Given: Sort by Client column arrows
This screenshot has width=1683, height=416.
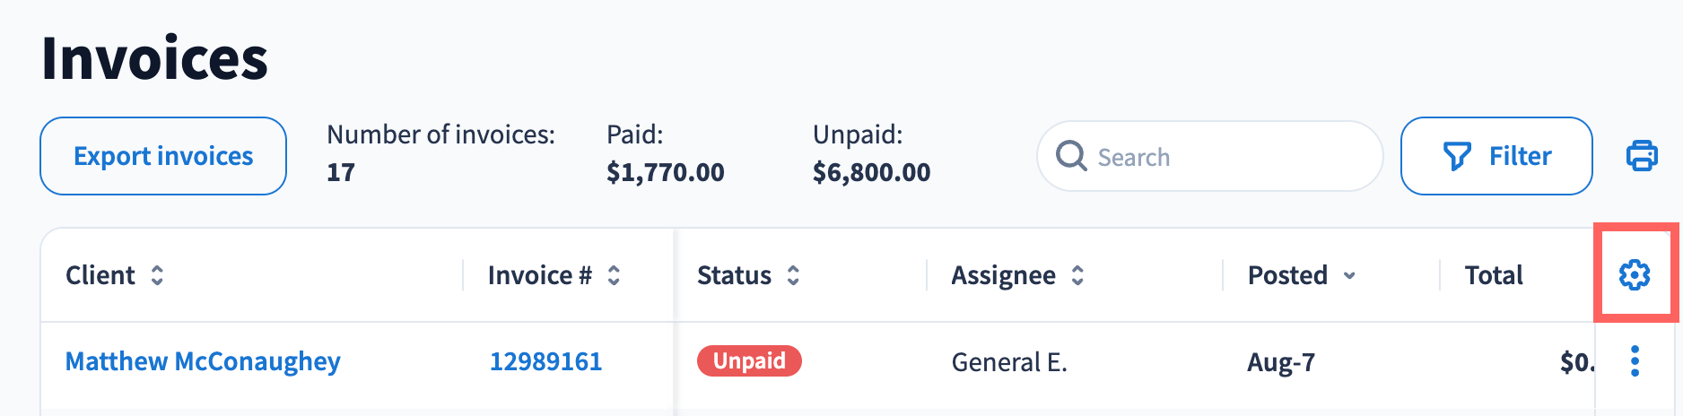Looking at the screenshot, I should [157, 275].
